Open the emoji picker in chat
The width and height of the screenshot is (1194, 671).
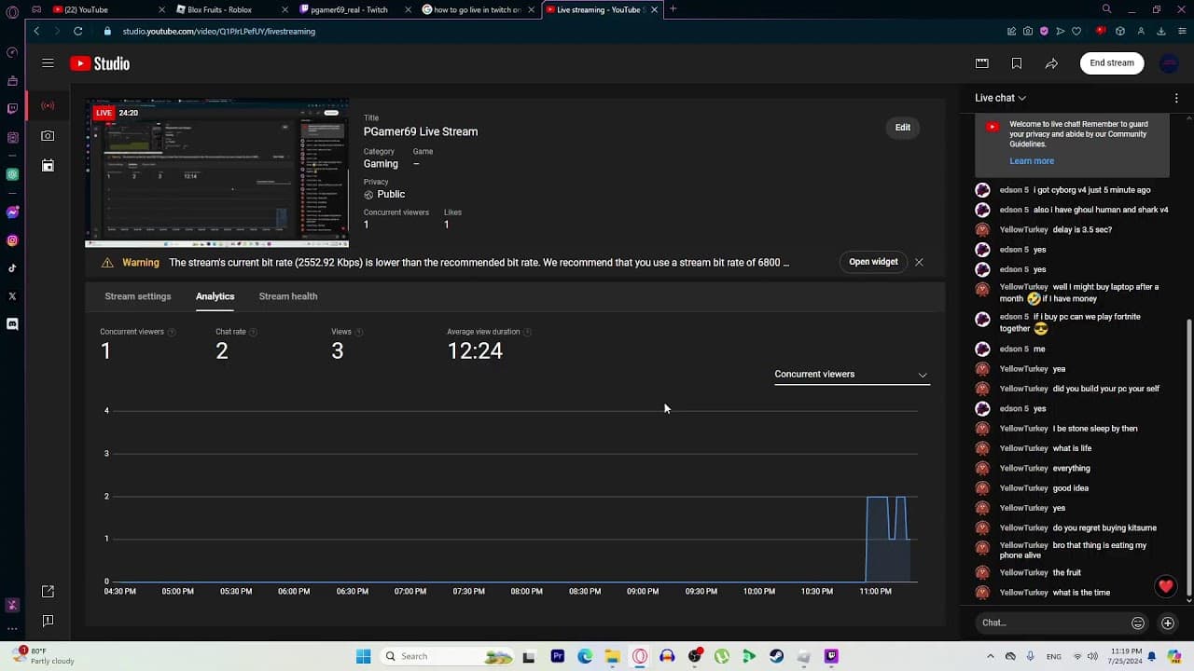(1138, 623)
